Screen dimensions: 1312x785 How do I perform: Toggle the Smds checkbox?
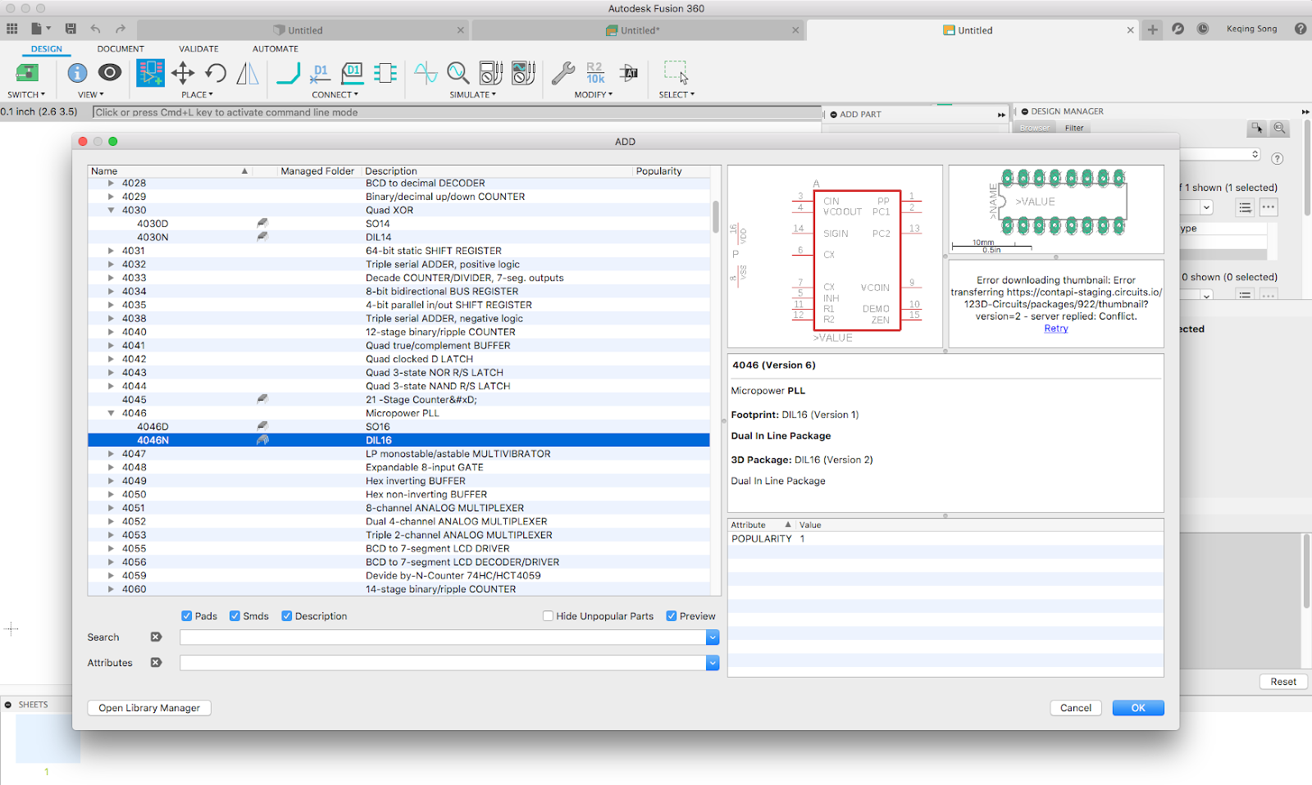pos(235,616)
